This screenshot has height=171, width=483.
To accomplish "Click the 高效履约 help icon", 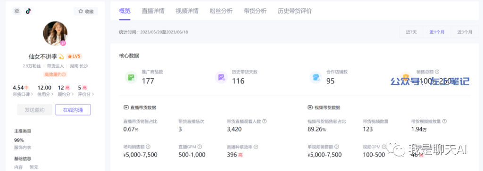I will [64, 74].
